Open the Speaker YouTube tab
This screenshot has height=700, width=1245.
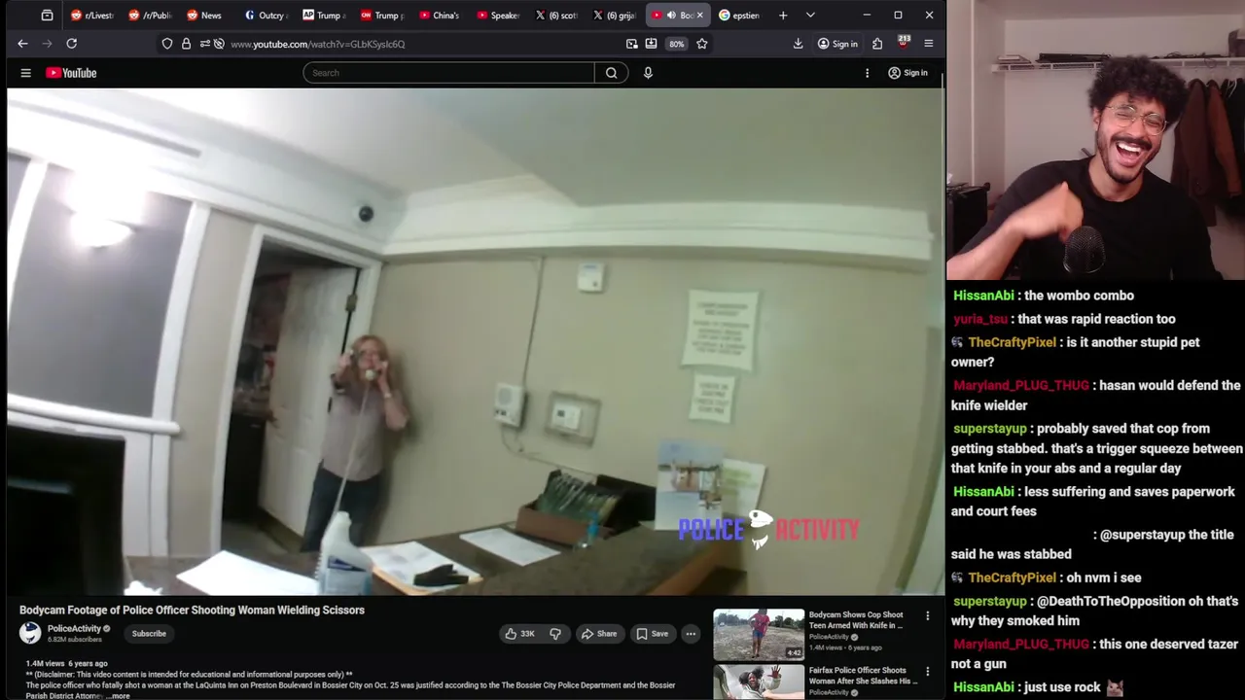498,16
